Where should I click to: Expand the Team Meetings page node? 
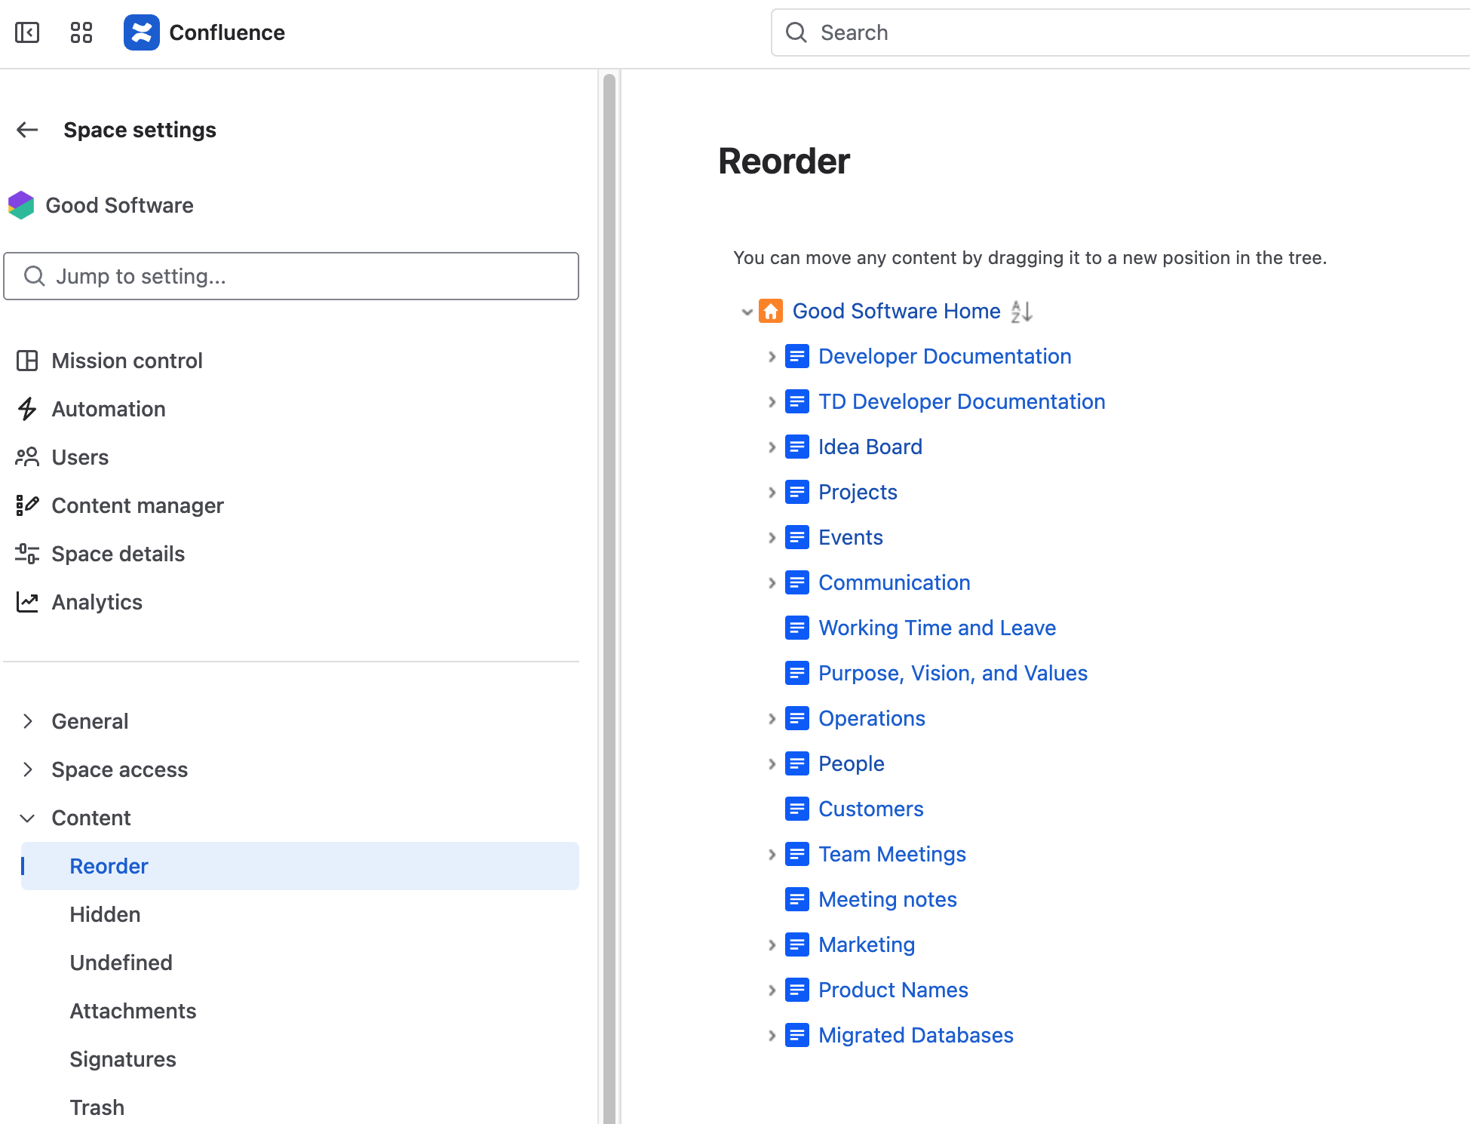[772, 855]
